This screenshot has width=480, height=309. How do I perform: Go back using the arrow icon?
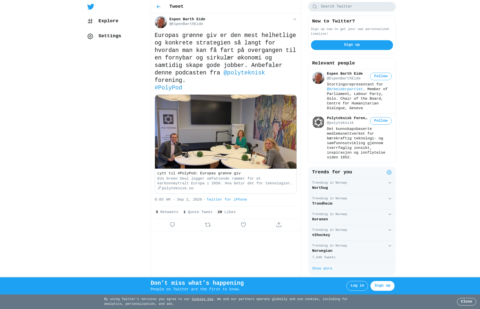pyautogui.click(x=158, y=6)
